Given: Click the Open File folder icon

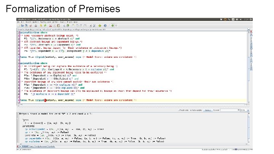Looking at the screenshot, I should (x=22, y=26).
